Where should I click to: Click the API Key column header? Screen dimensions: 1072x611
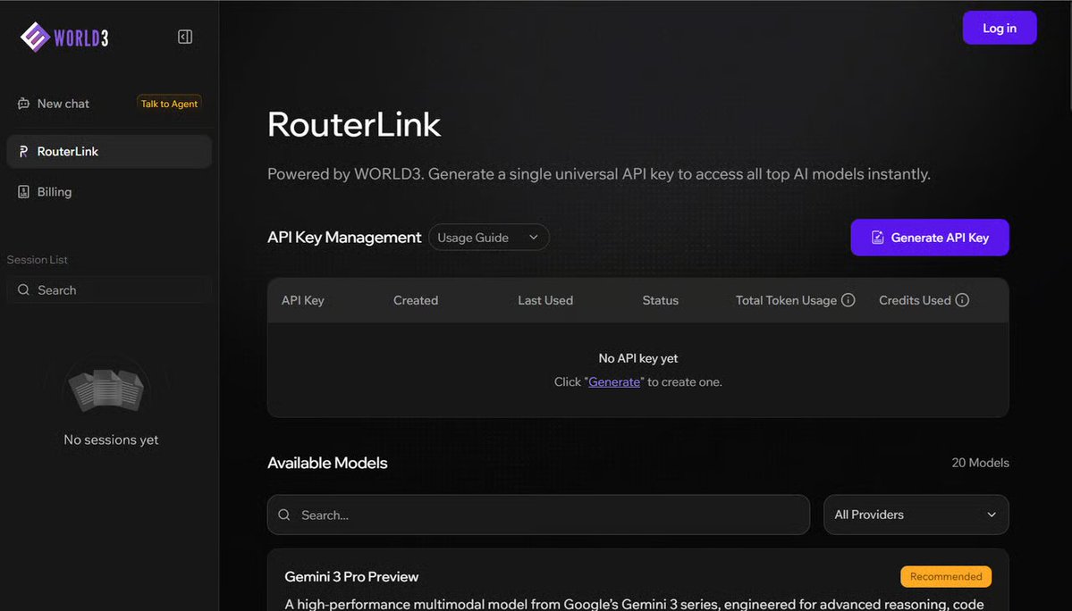303,300
